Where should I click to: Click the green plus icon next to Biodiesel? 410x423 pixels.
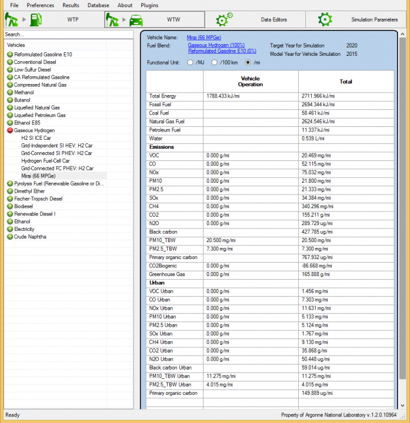click(10, 206)
